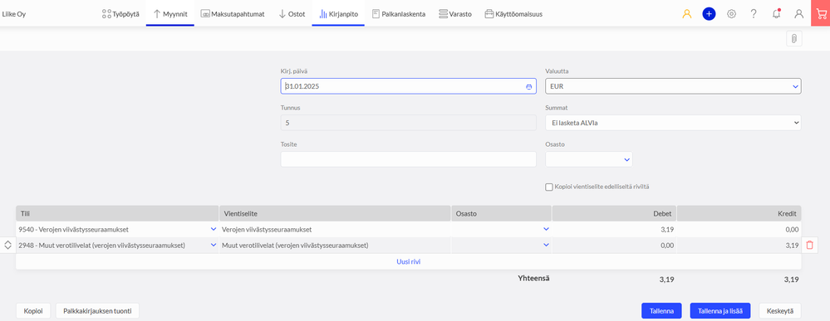Open the Osasto dropdown in header form
This screenshot has width=830, height=321.
pyautogui.click(x=588, y=159)
